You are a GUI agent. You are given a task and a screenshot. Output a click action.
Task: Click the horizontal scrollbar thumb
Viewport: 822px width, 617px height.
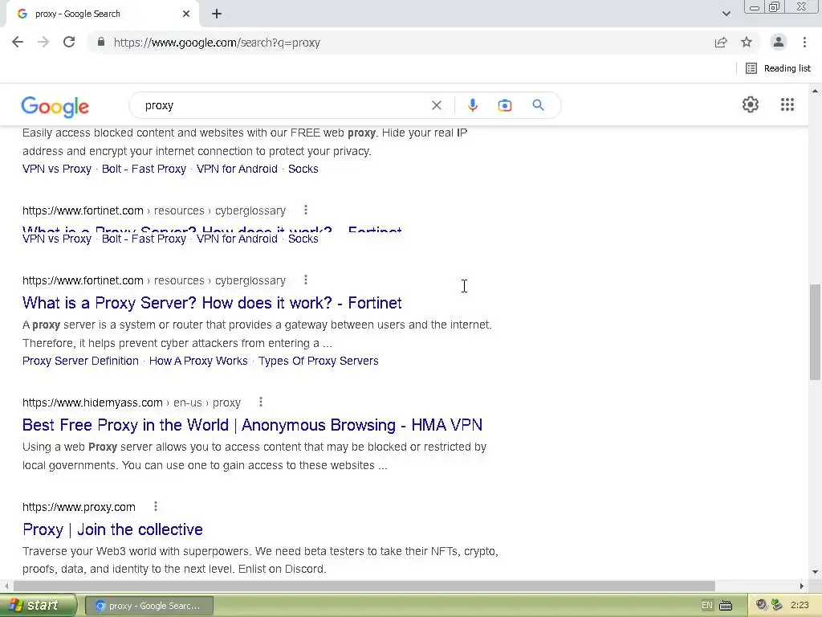[x=364, y=586]
